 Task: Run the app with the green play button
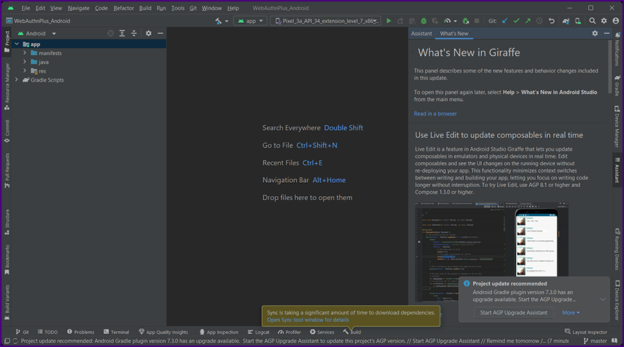pos(388,21)
